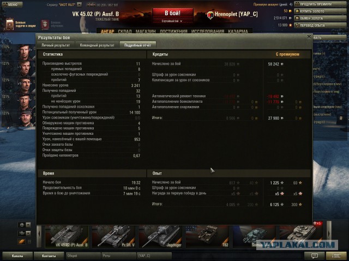Screen dimensions: 349x261
Task: Click battle duration 10 мин 0 с
Action: 132,188
